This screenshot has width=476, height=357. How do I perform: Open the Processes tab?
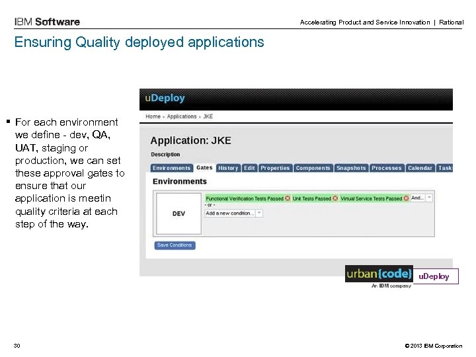(x=387, y=168)
